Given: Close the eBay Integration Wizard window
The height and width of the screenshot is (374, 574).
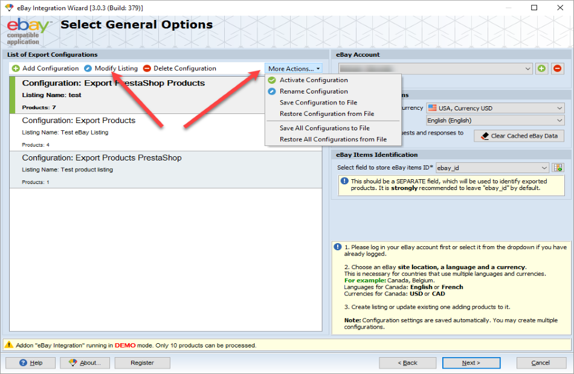Looking at the screenshot, I should click(560, 8).
